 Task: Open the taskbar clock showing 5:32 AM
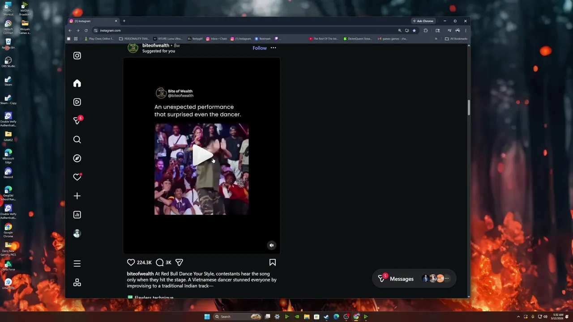click(x=558, y=317)
